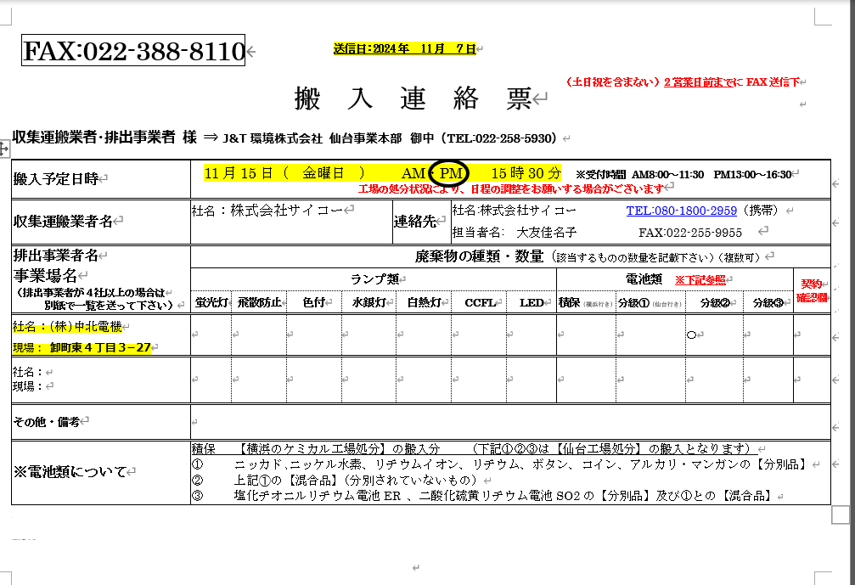Click the LED column header

531,302
